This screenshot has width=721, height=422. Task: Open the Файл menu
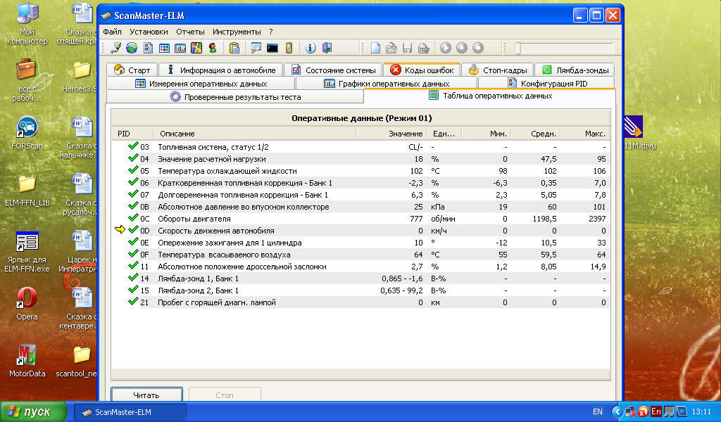112,32
